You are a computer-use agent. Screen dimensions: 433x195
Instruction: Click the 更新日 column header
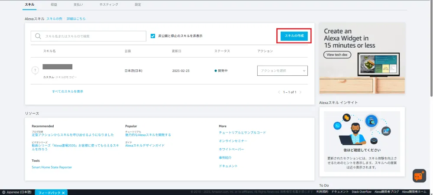[x=177, y=51]
